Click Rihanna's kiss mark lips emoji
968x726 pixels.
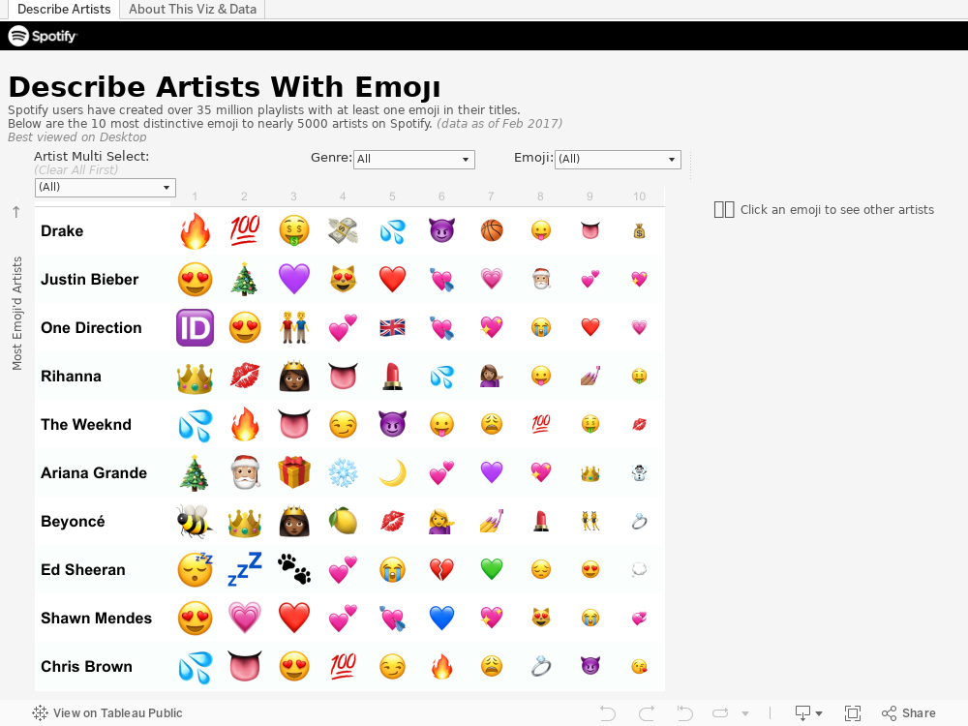click(x=245, y=376)
